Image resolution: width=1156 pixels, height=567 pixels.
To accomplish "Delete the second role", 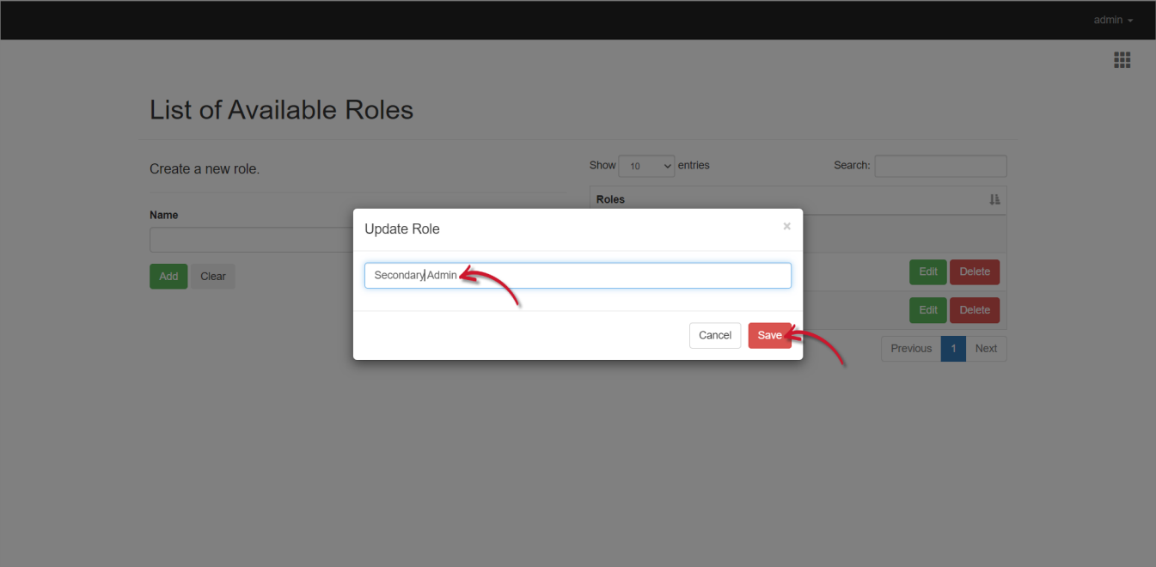I will pyautogui.click(x=975, y=310).
